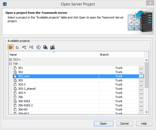Click the shared file icon of 305
The width and height of the screenshot is (156, 130).
click(15, 80)
